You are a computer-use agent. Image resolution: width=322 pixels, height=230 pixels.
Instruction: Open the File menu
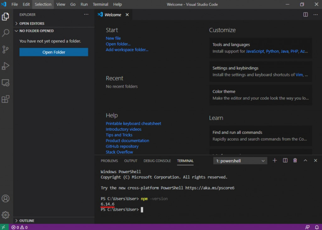coord(14,4)
